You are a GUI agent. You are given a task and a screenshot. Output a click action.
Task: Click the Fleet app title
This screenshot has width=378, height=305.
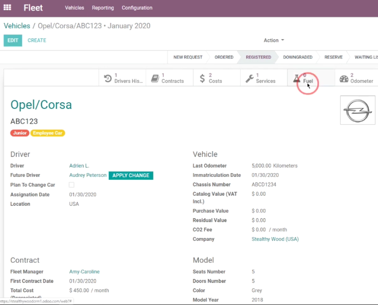click(33, 8)
